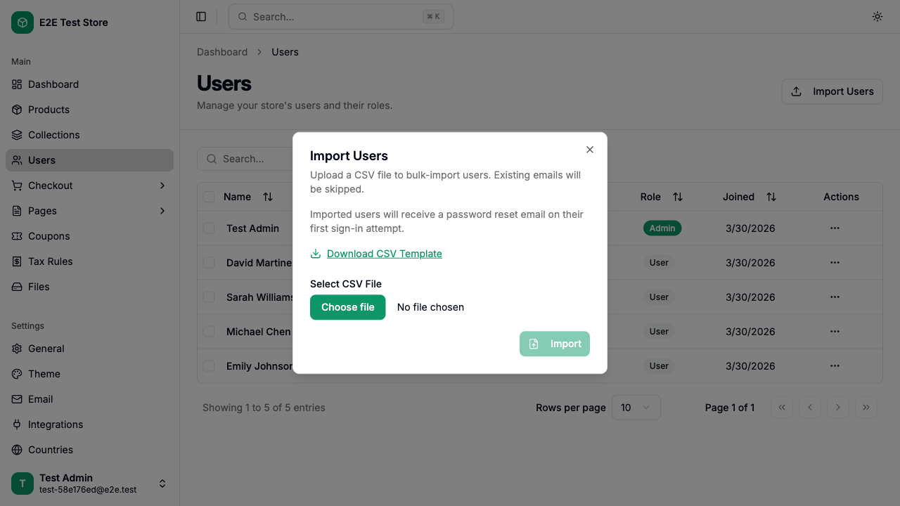Open actions menu for Test Admin row
The height and width of the screenshot is (506, 900).
[835, 228]
